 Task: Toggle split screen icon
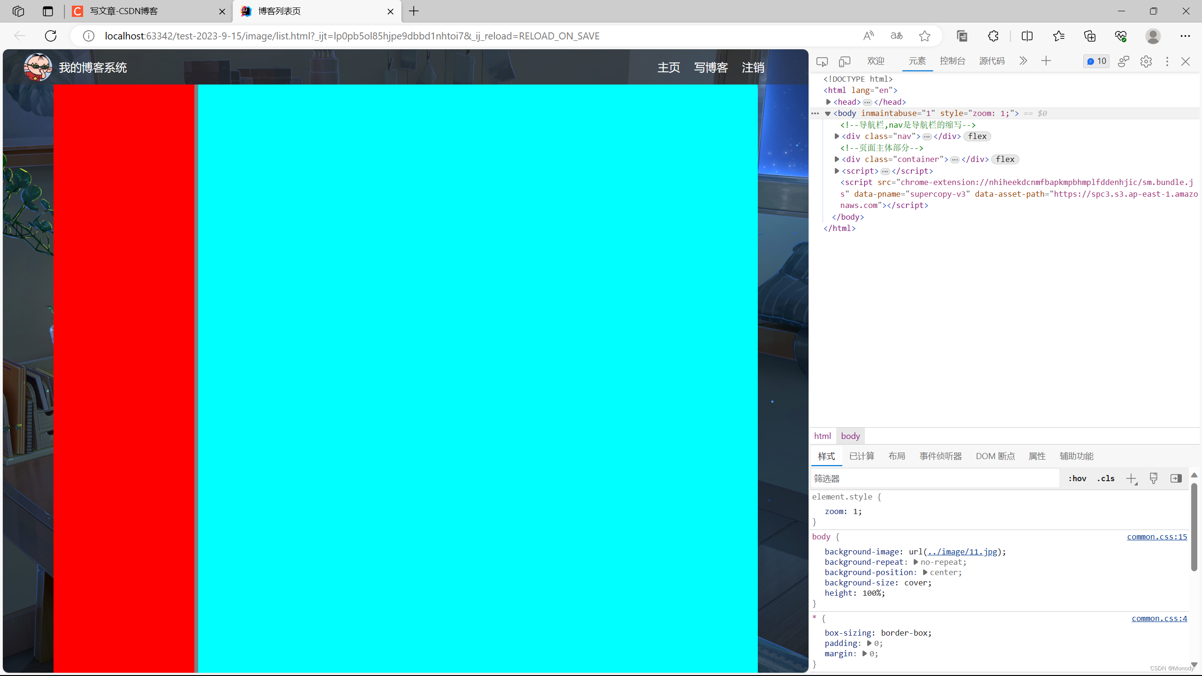1027,36
